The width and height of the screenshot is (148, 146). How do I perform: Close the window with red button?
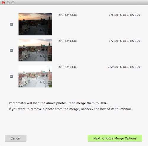3,3
